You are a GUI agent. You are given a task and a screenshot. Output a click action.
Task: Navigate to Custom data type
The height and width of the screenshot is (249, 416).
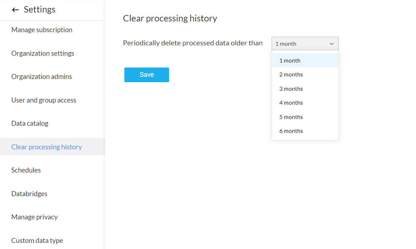pos(37,241)
